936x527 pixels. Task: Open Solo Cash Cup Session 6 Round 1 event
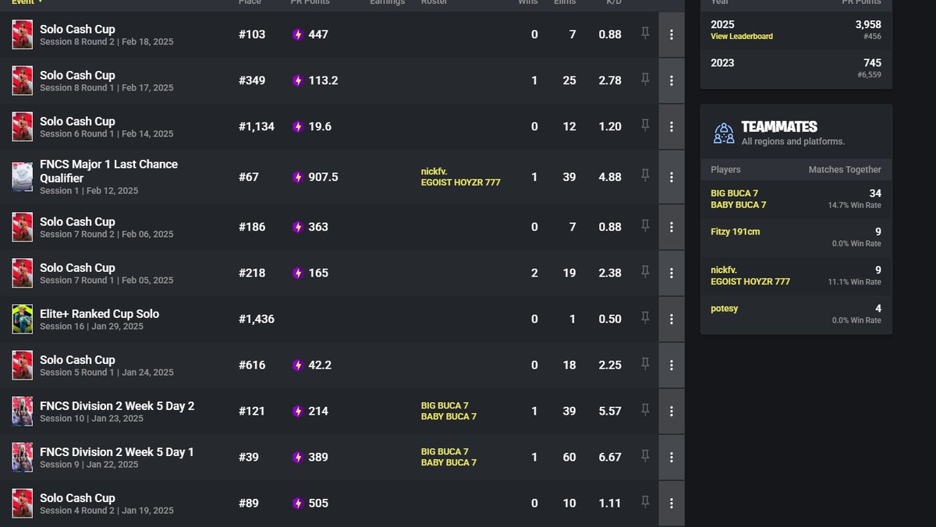click(77, 121)
